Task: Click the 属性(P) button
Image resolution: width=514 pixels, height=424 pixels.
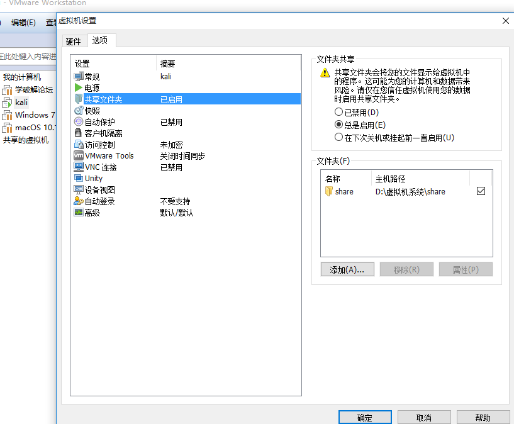Action: click(466, 270)
